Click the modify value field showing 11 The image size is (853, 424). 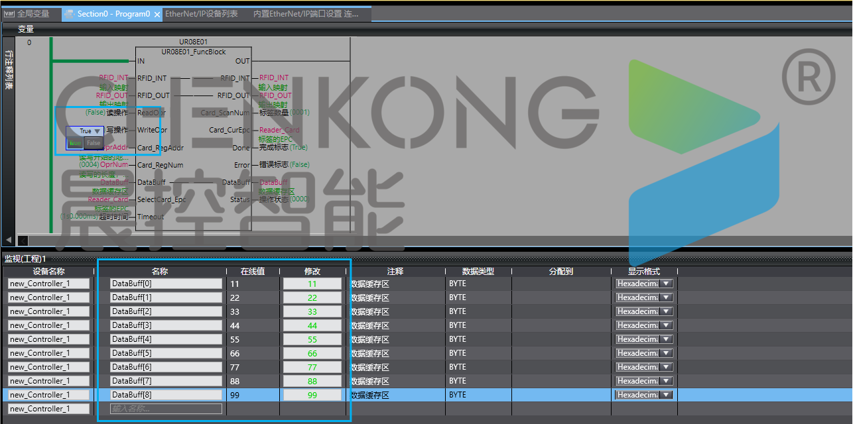[312, 284]
